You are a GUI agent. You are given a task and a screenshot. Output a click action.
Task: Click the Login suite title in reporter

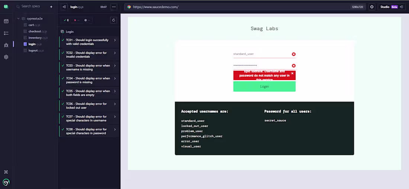[70, 32]
